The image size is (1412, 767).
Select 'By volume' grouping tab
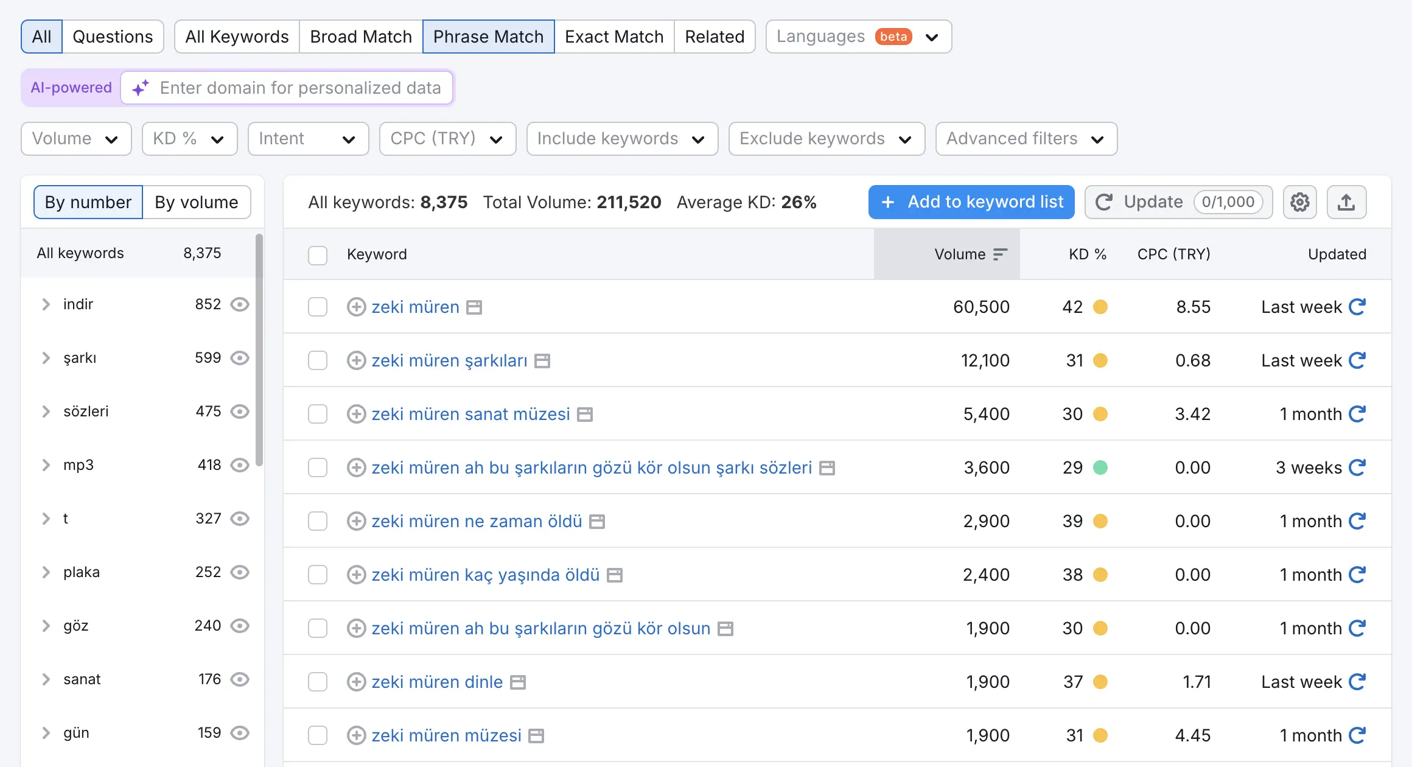pyautogui.click(x=197, y=202)
